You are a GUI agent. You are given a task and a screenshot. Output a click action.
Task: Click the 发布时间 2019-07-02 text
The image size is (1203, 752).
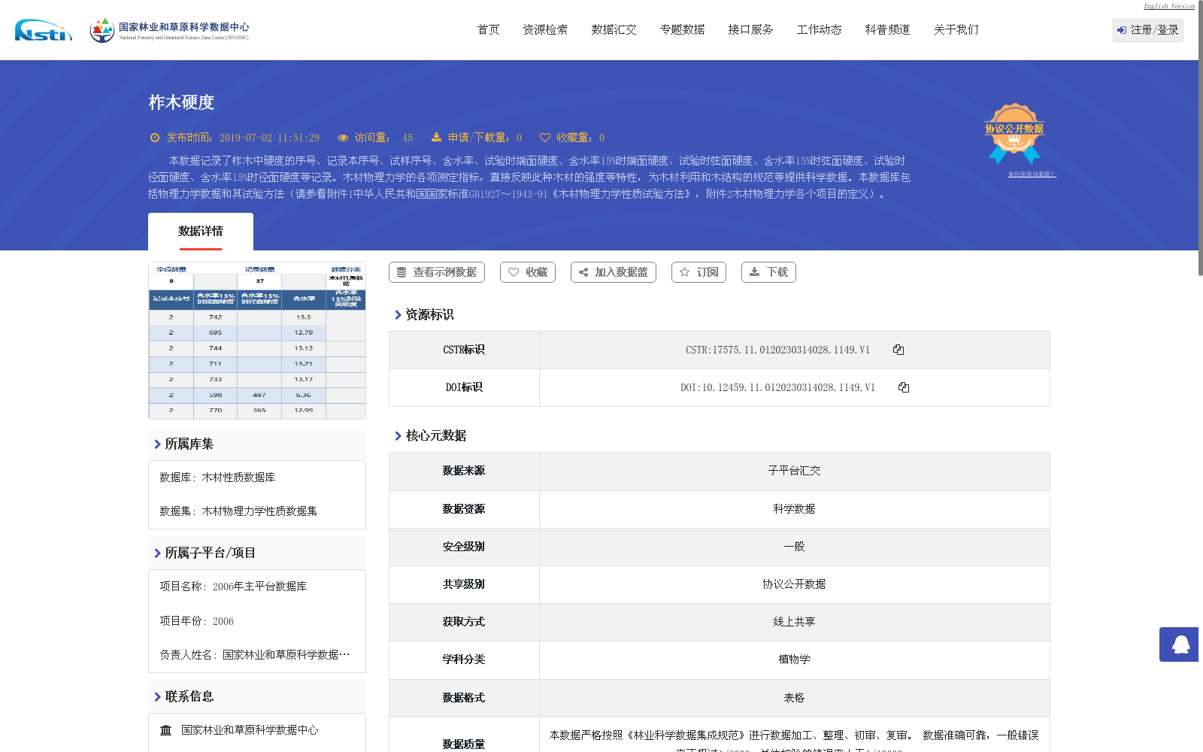click(x=243, y=138)
